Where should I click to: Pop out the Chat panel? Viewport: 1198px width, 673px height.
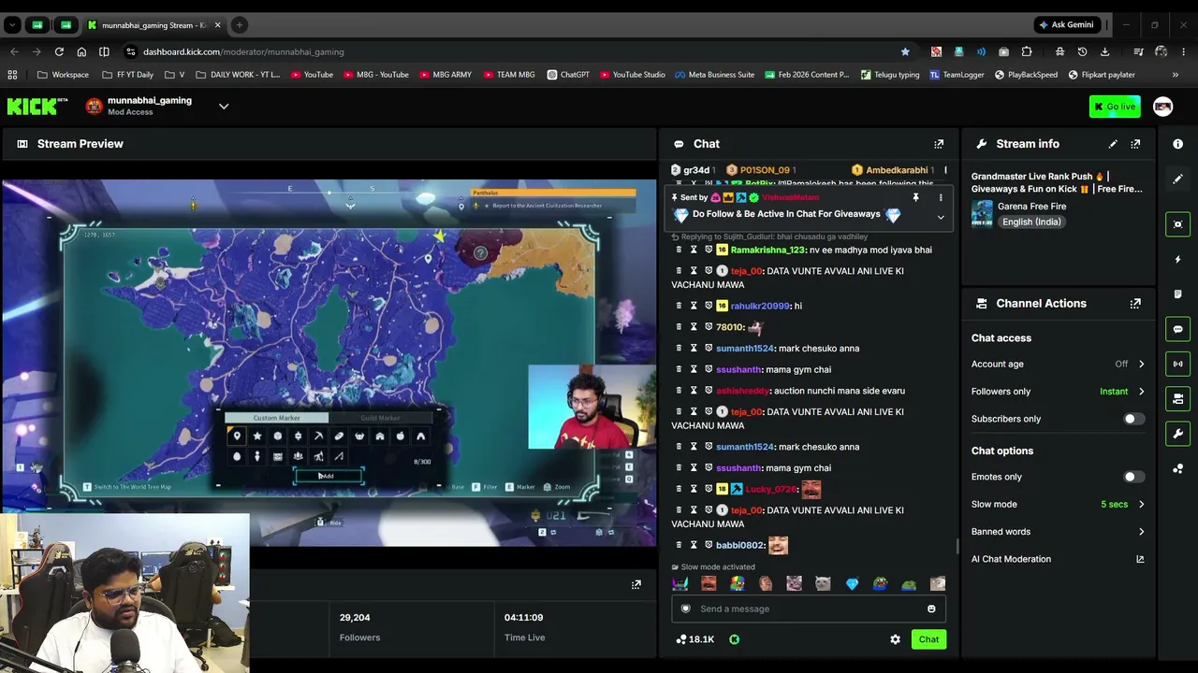tap(939, 144)
